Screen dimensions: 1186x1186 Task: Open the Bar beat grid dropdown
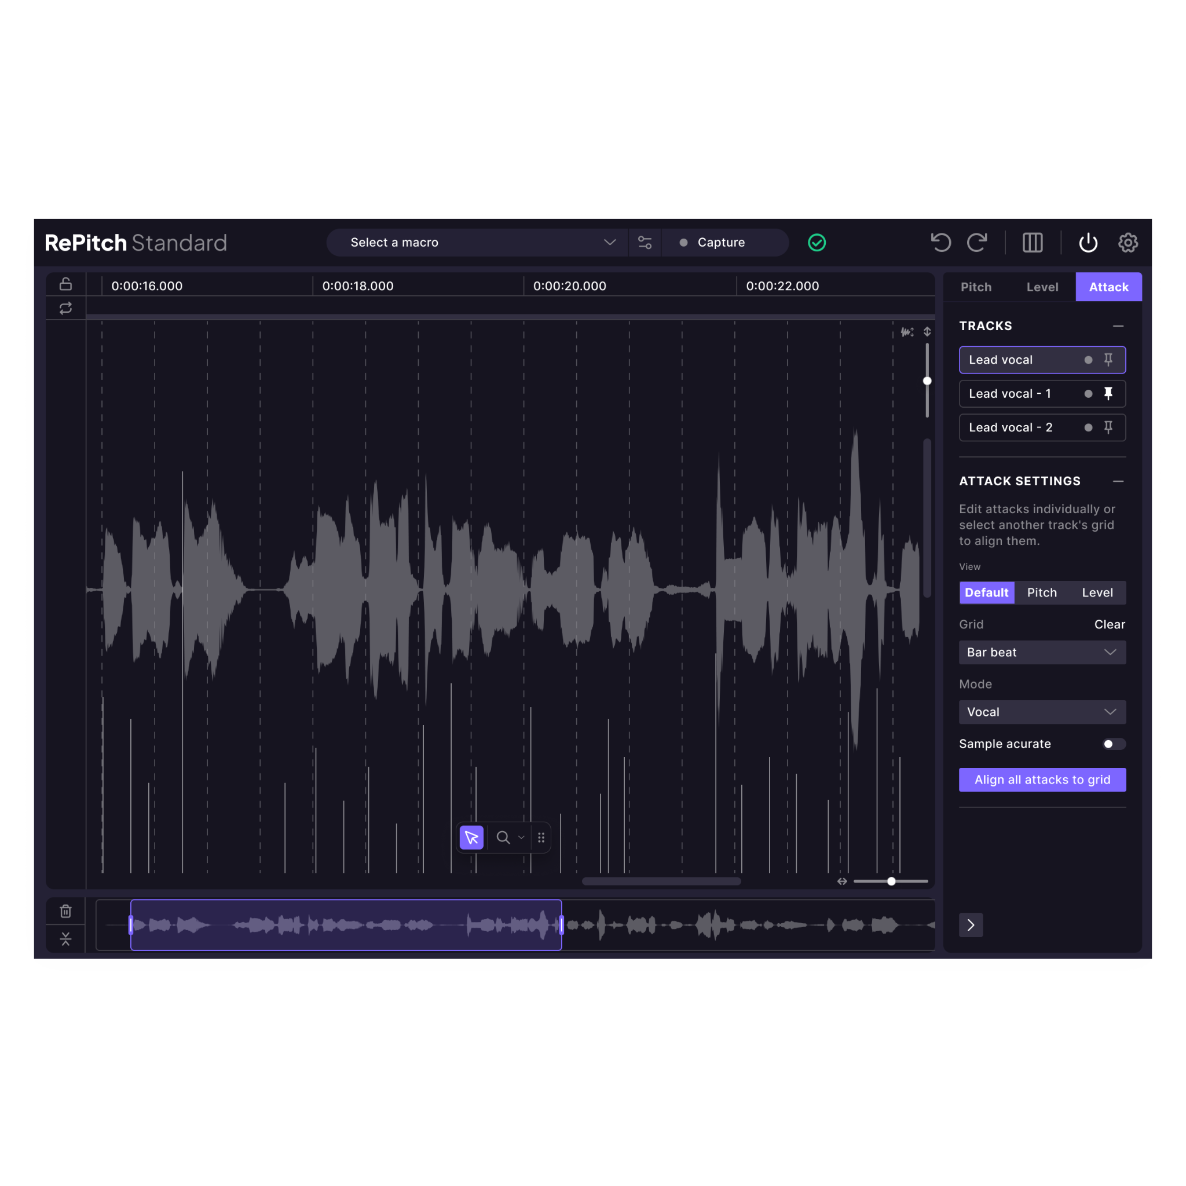1042,652
